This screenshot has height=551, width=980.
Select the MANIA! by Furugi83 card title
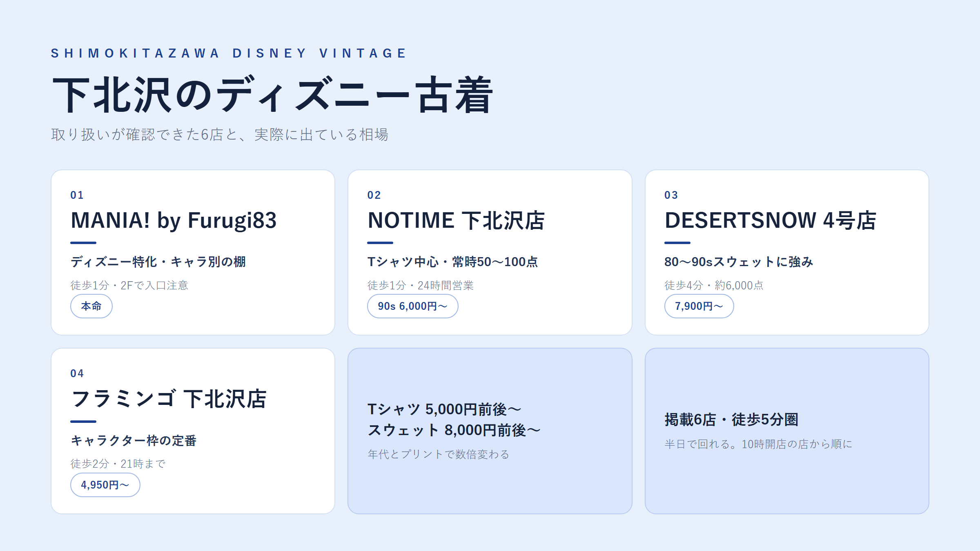pyautogui.click(x=174, y=221)
